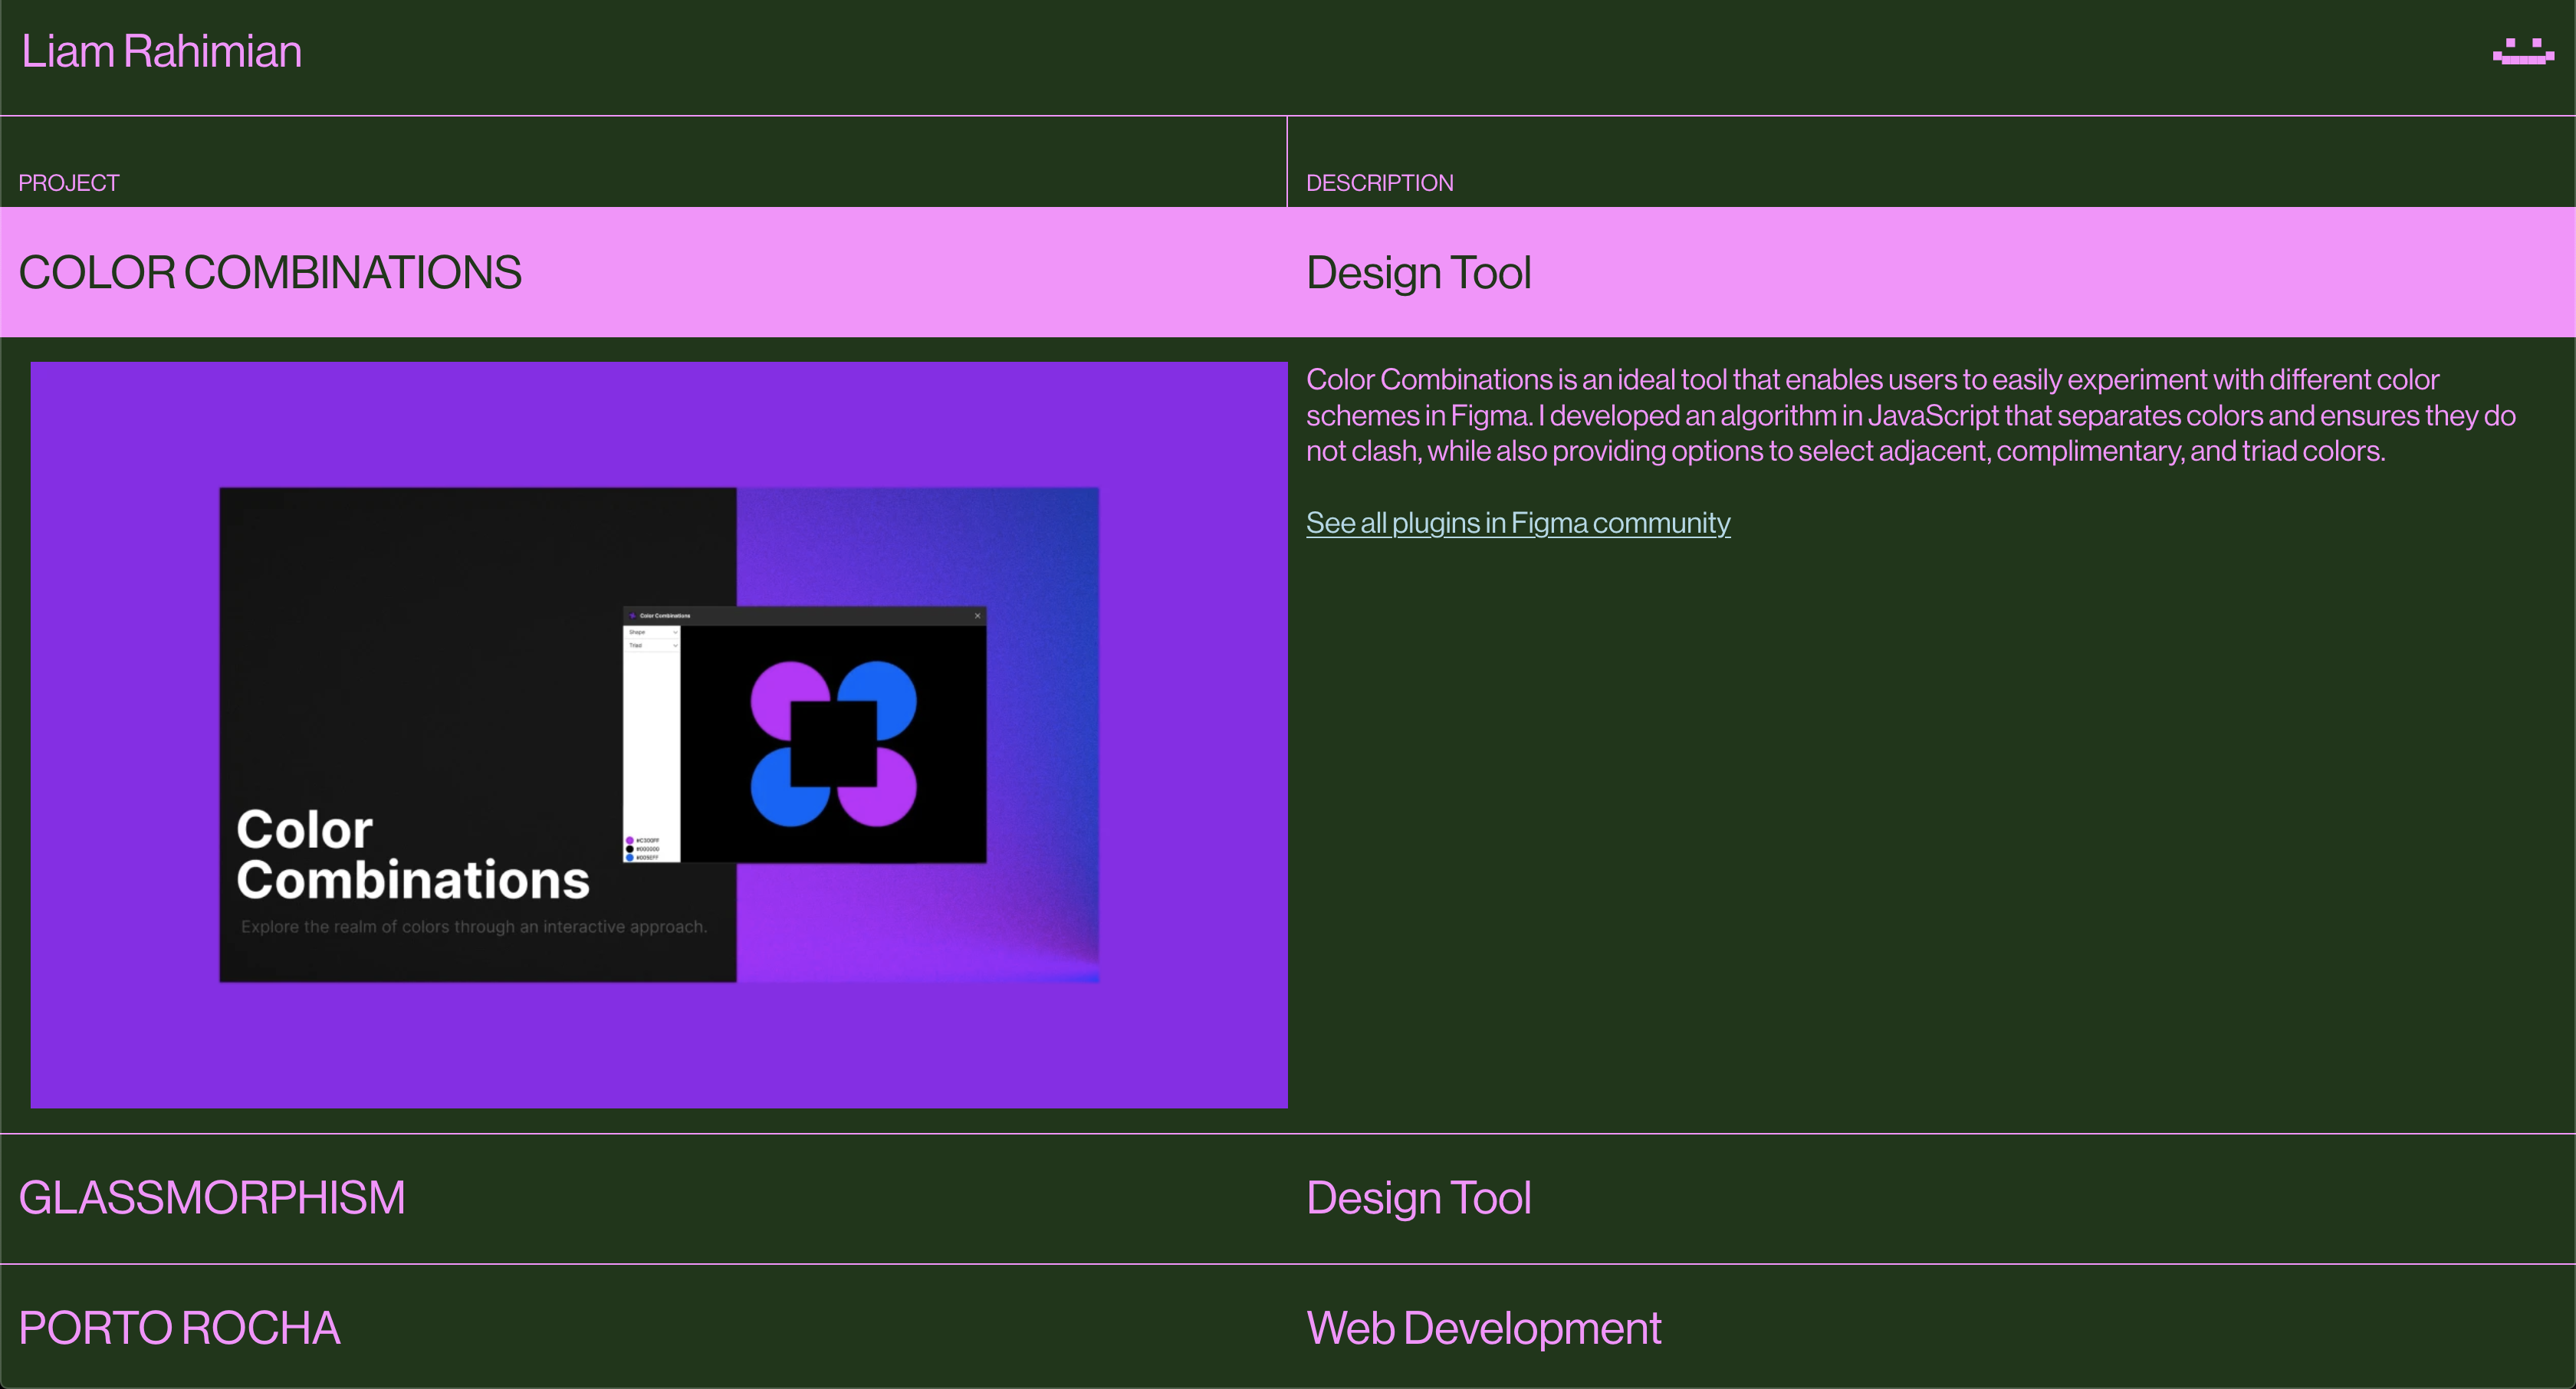Image resolution: width=2576 pixels, height=1389 pixels.
Task: Expand the GLASSMORPHISM project row
Action: coord(212,1198)
